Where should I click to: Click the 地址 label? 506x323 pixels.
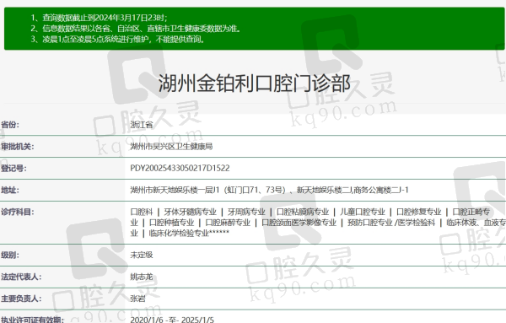pyautogui.click(x=9, y=190)
